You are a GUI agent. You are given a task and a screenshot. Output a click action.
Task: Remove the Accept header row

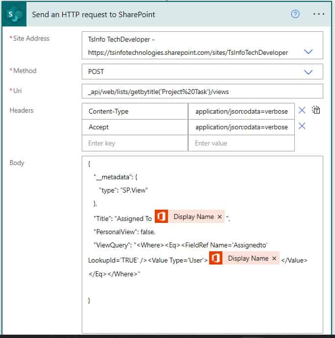pos(302,126)
